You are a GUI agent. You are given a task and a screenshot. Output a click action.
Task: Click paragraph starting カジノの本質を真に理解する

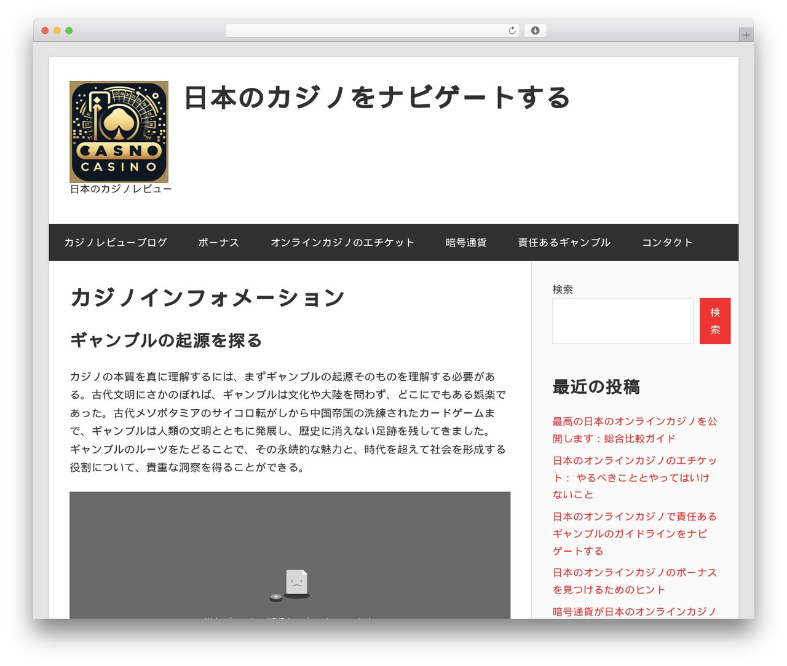[x=289, y=422]
